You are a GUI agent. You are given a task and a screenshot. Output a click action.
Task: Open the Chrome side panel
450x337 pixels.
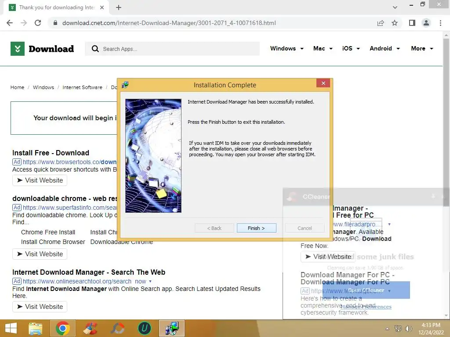click(412, 23)
